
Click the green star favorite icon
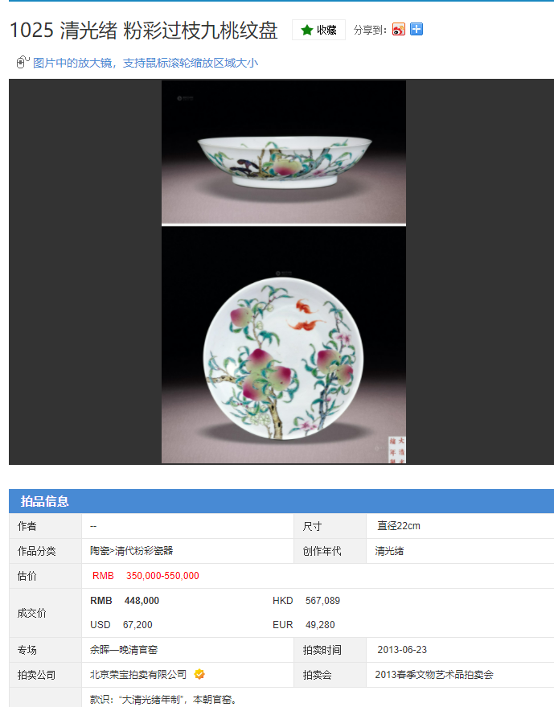coord(307,31)
